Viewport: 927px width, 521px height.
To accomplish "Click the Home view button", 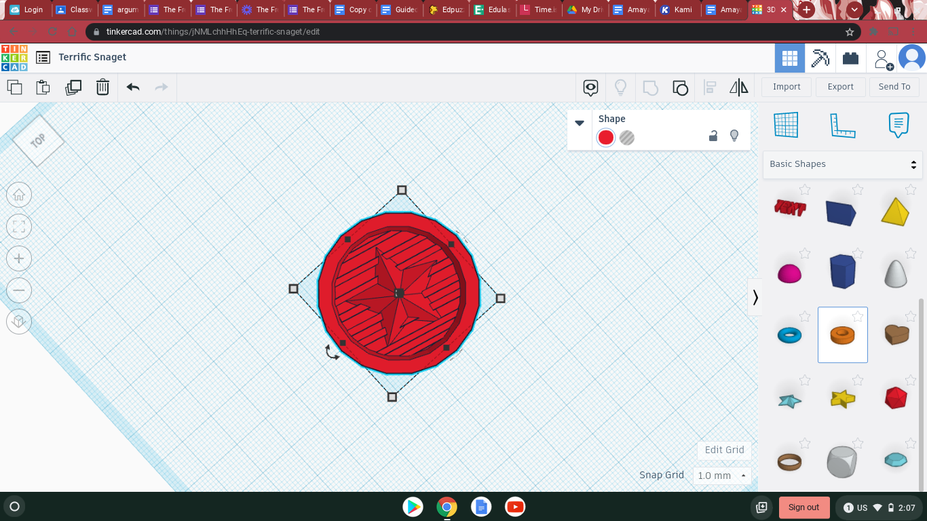I will point(19,195).
